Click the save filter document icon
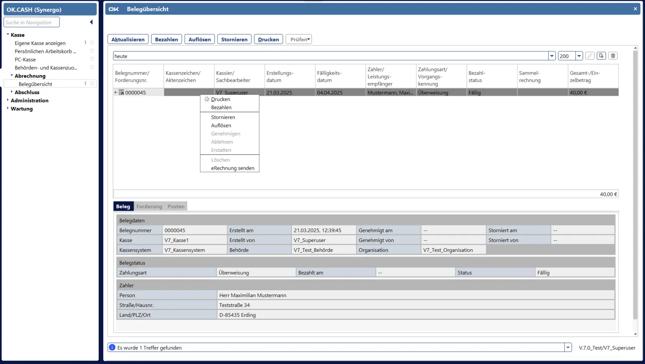The height and width of the screenshot is (364, 645). [x=601, y=56]
